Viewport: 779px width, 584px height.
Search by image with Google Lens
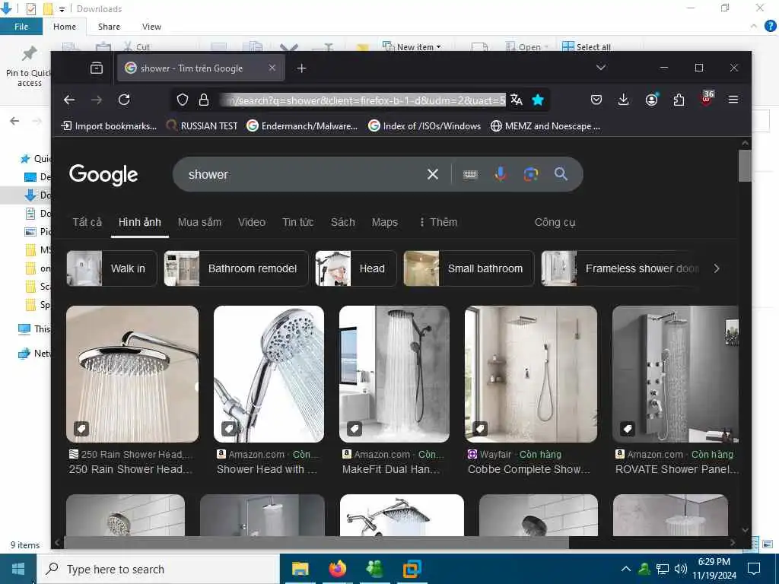[530, 174]
